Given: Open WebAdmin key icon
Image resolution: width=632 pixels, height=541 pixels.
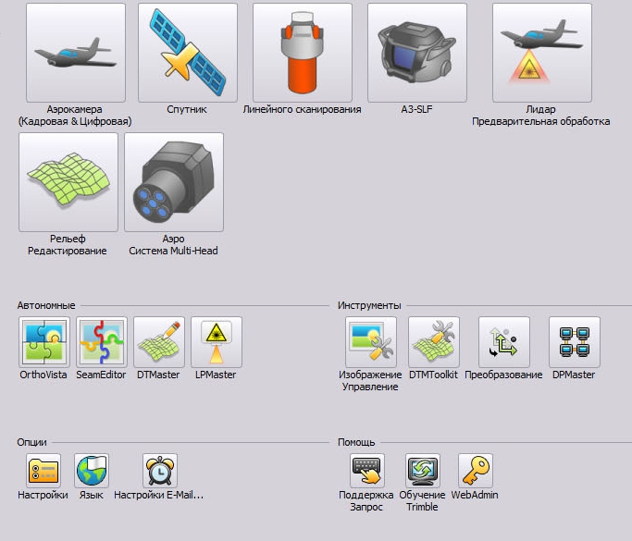Looking at the screenshot, I should tap(476, 471).
